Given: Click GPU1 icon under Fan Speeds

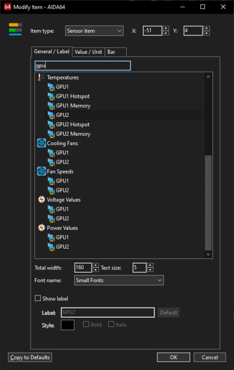Looking at the screenshot, I should click(51, 181).
